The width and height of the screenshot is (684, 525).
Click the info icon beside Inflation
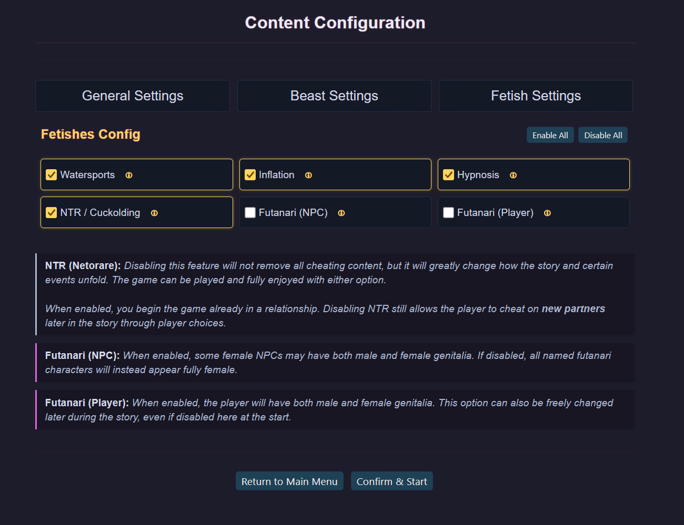tap(308, 175)
